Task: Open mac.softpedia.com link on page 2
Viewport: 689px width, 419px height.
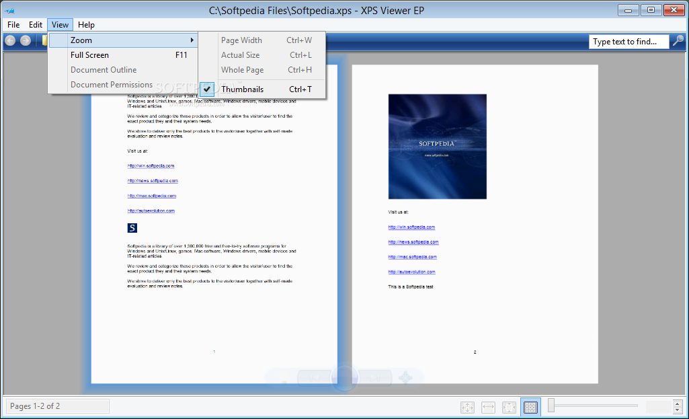Action: point(412,257)
